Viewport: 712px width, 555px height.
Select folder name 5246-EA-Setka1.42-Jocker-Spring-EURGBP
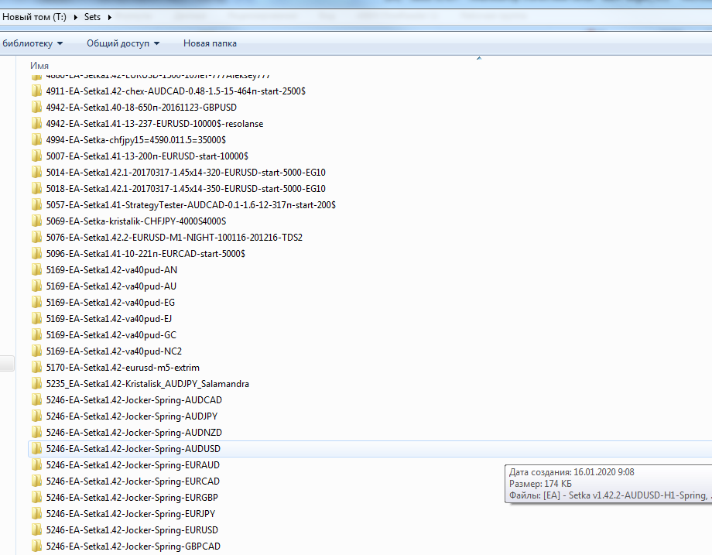click(x=132, y=498)
